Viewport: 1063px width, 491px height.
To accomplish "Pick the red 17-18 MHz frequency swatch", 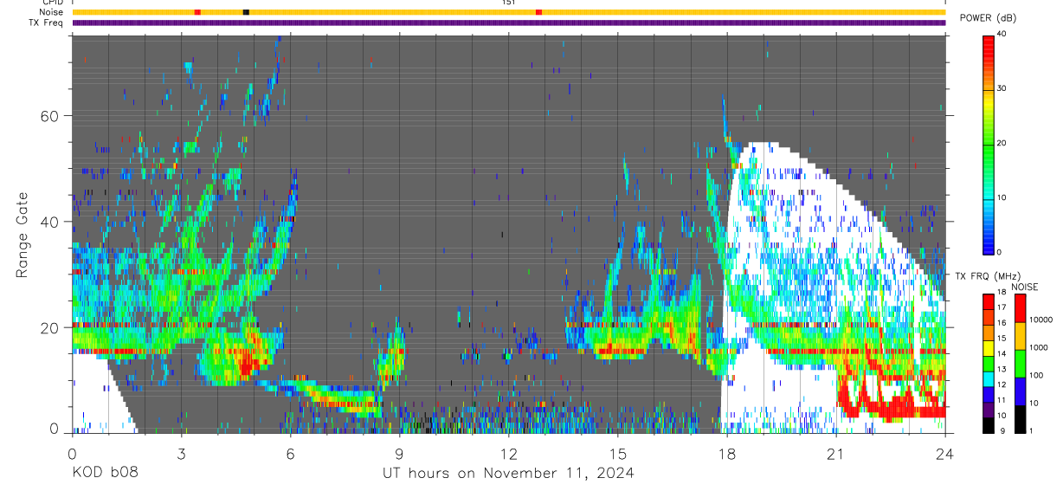I will (x=988, y=300).
